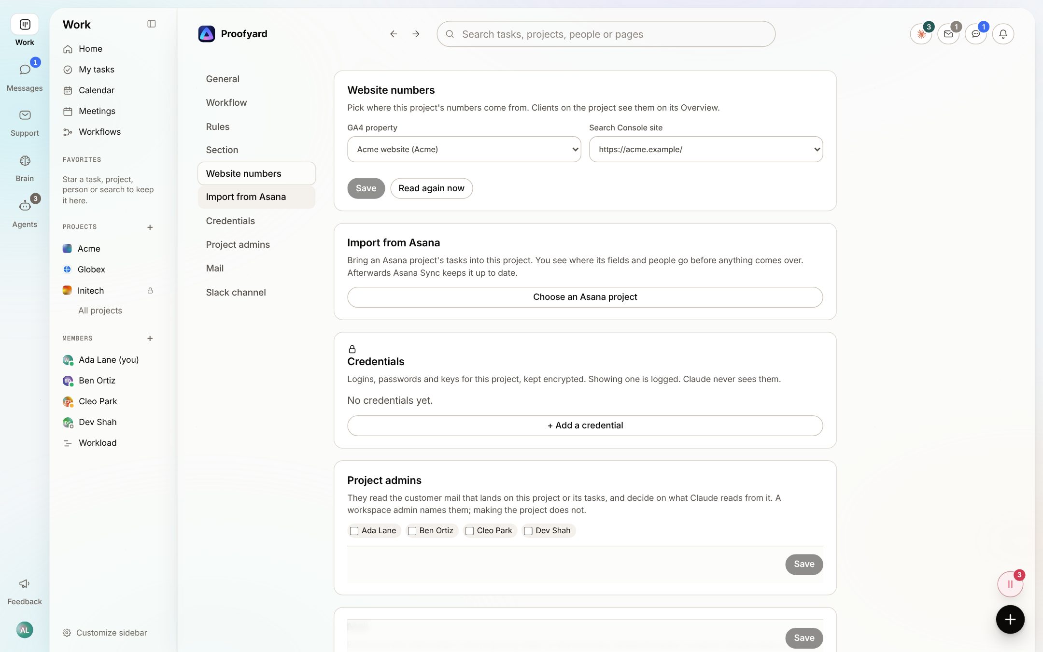Viewport: 1043px width, 652px height.
Task: Open the AL user avatar
Action: 25,630
